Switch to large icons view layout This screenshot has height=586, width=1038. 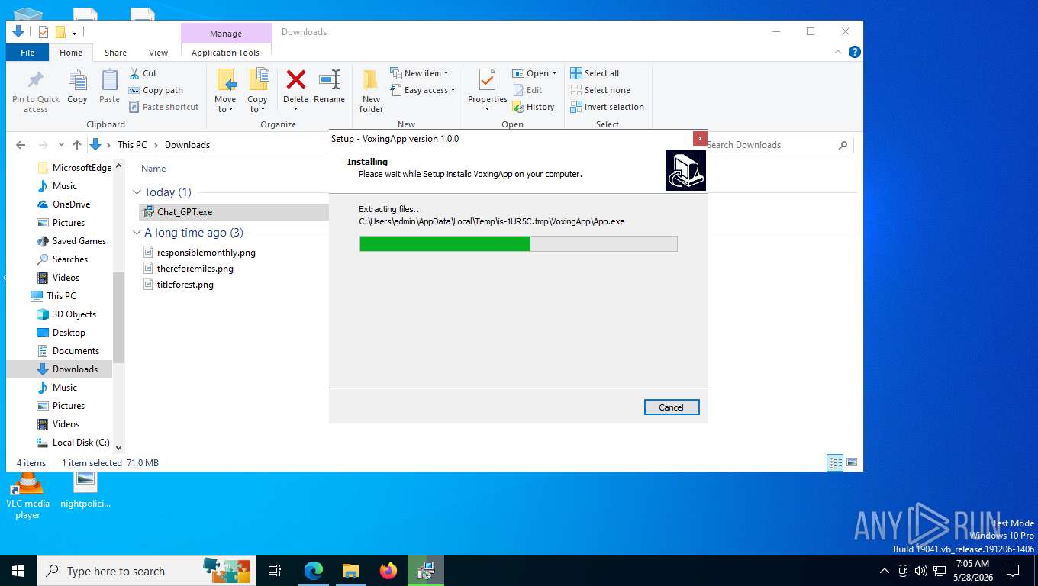(x=852, y=462)
